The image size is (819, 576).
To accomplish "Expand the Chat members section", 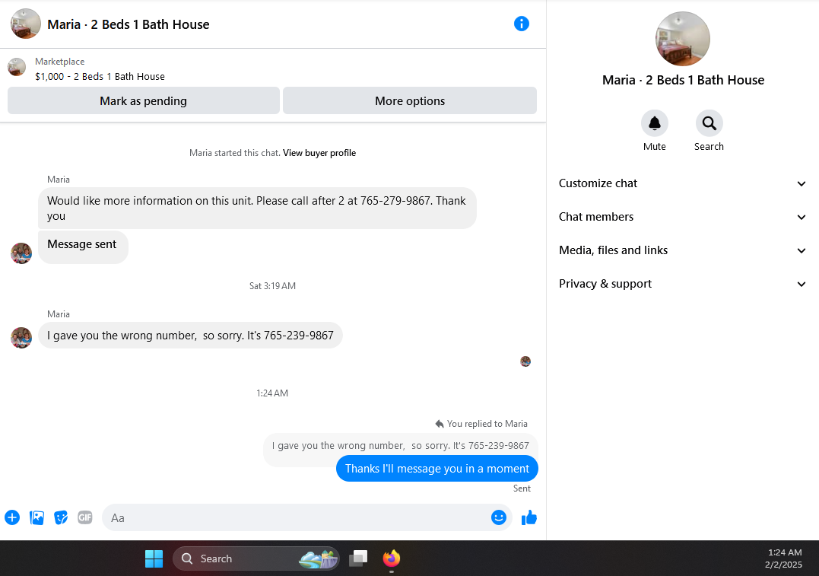I will tap(683, 217).
